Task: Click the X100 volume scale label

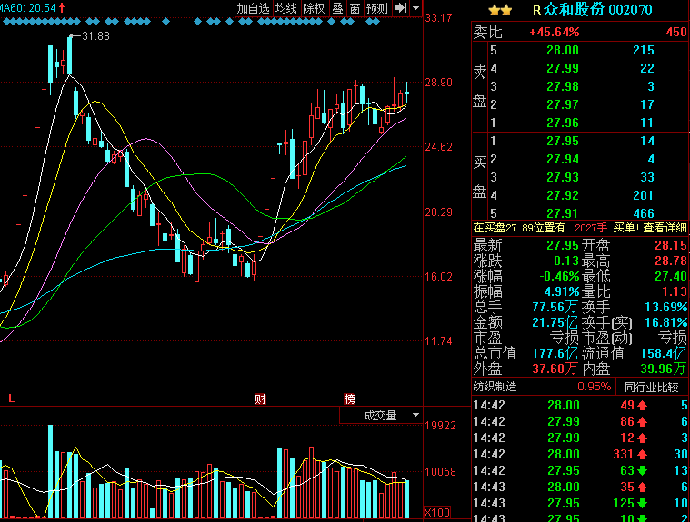Action: coord(437,512)
